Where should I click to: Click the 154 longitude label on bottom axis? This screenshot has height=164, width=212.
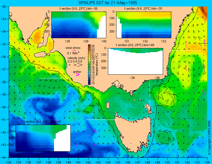(207, 162)
